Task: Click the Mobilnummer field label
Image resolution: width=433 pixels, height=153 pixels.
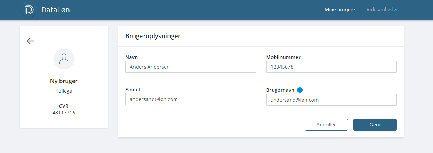Action: tap(283, 57)
